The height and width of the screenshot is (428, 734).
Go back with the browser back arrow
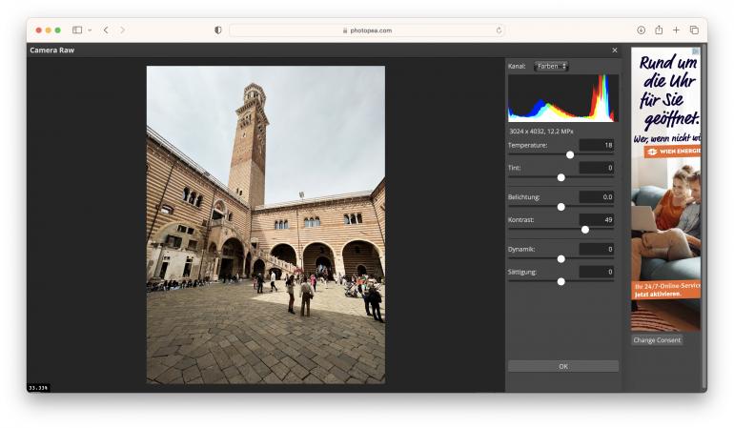pyautogui.click(x=106, y=30)
